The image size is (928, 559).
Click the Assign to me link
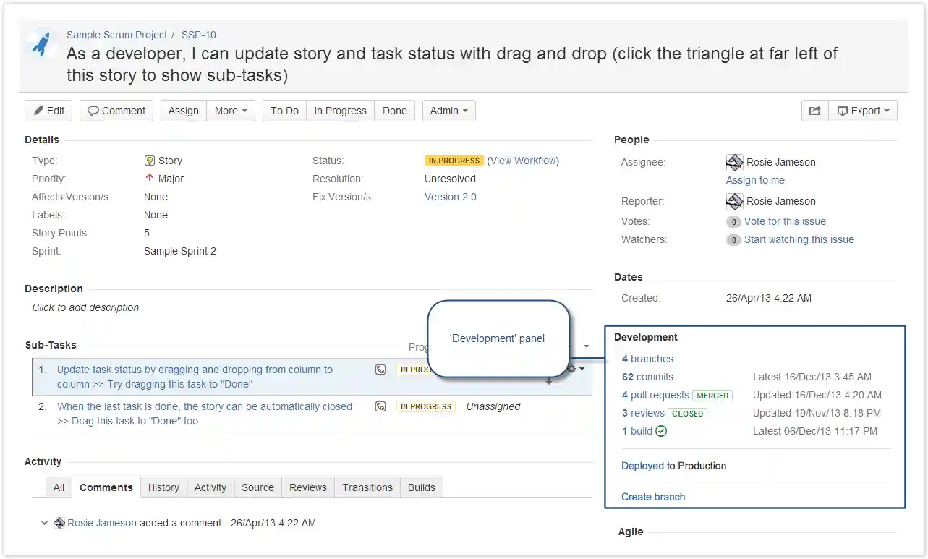coord(754,180)
